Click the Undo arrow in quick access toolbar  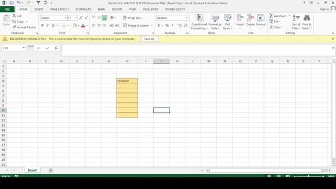[19, 3]
